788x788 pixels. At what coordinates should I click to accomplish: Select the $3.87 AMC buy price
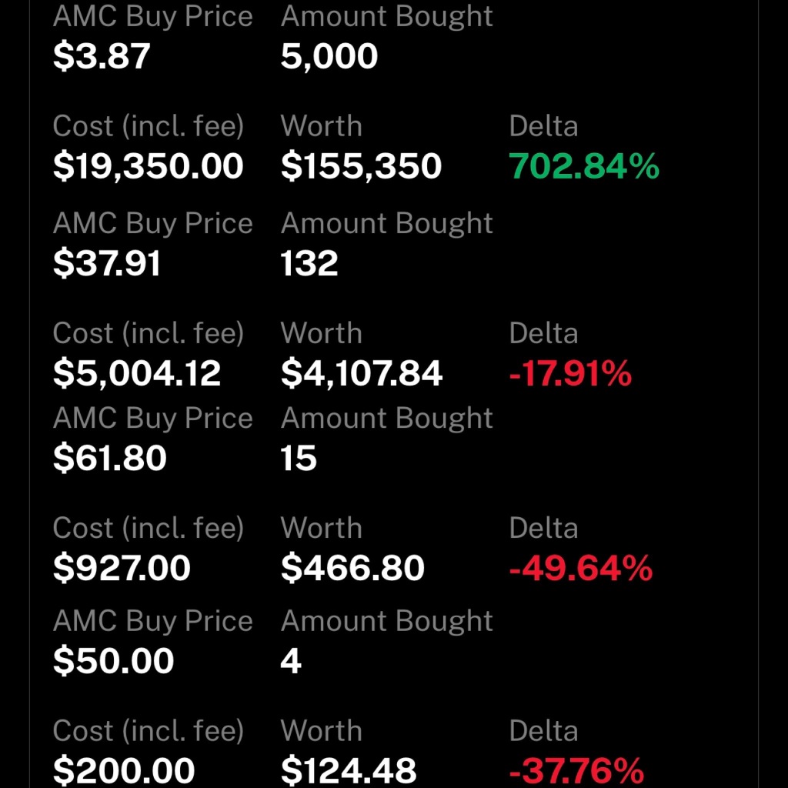(x=102, y=55)
